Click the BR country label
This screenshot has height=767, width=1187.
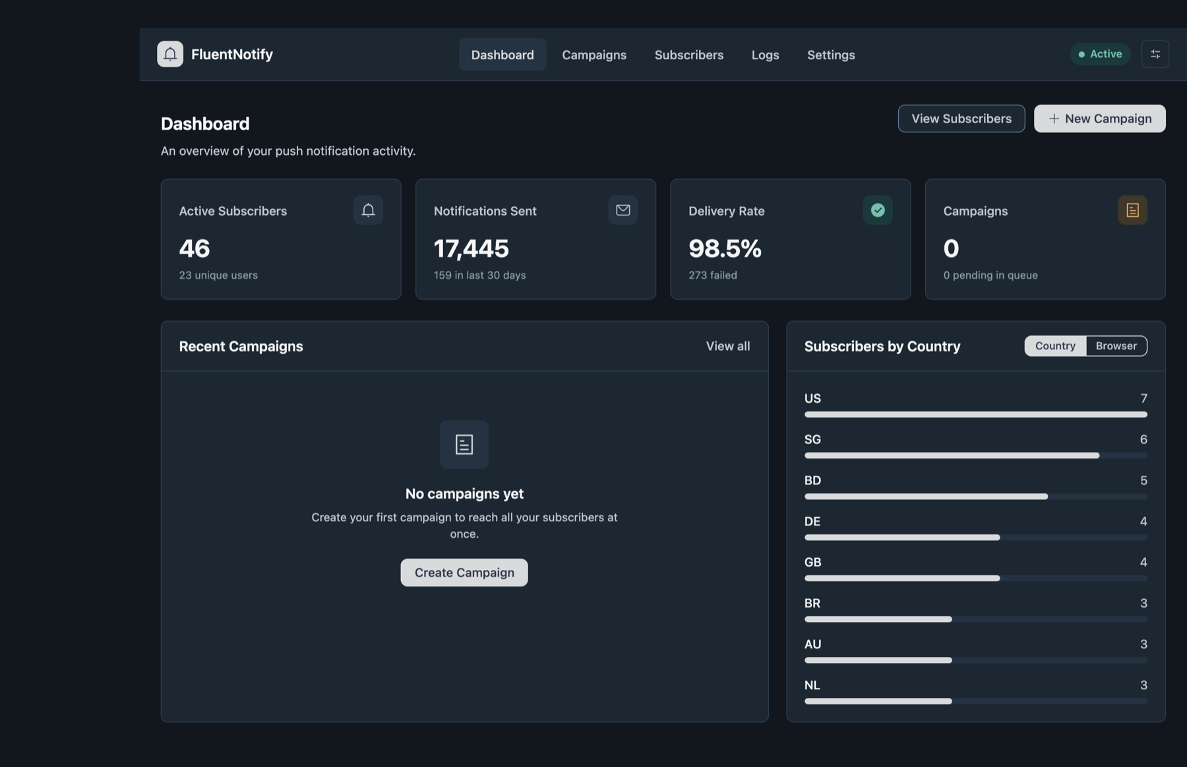tap(812, 603)
